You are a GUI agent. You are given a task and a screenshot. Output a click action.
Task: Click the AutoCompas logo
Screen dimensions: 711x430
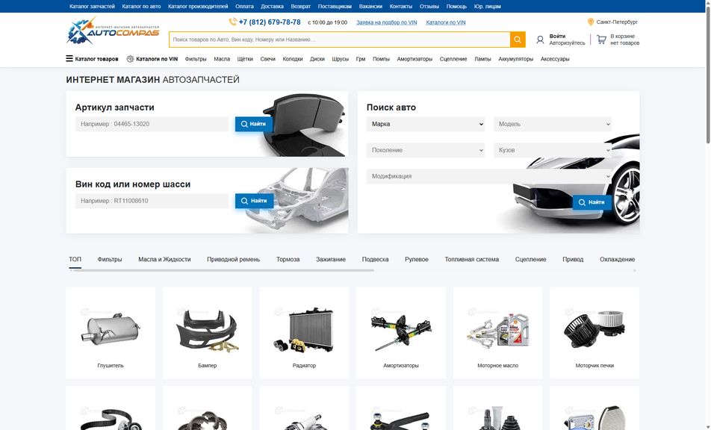[113, 31]
